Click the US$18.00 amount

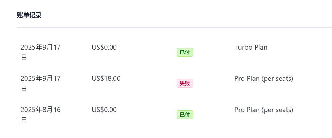(106, 79)
